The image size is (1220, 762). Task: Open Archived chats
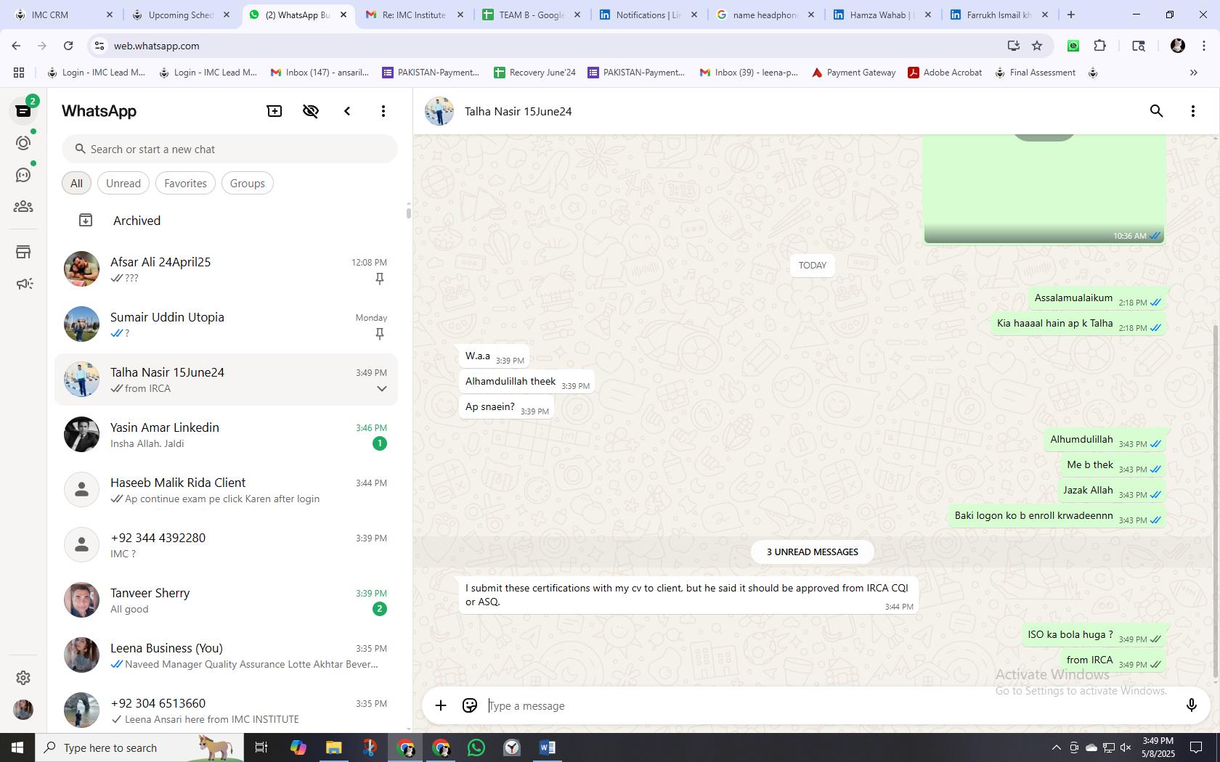pyautogui.click(x=227, y=221)
